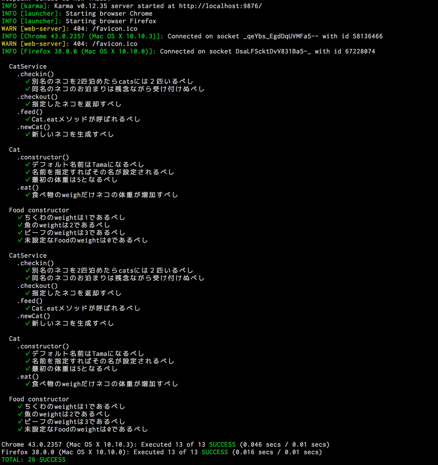The image size is (438, 465).
Task: Click the socket name _qeYbs_EgdDqUVMFa5--
Action: coord(281,36)
